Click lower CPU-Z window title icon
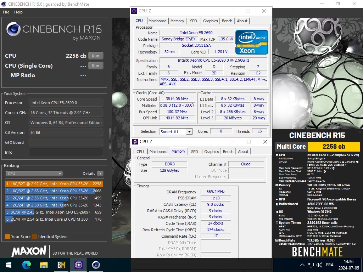Viewport: 363px width, 272px height. pos(135,142)
